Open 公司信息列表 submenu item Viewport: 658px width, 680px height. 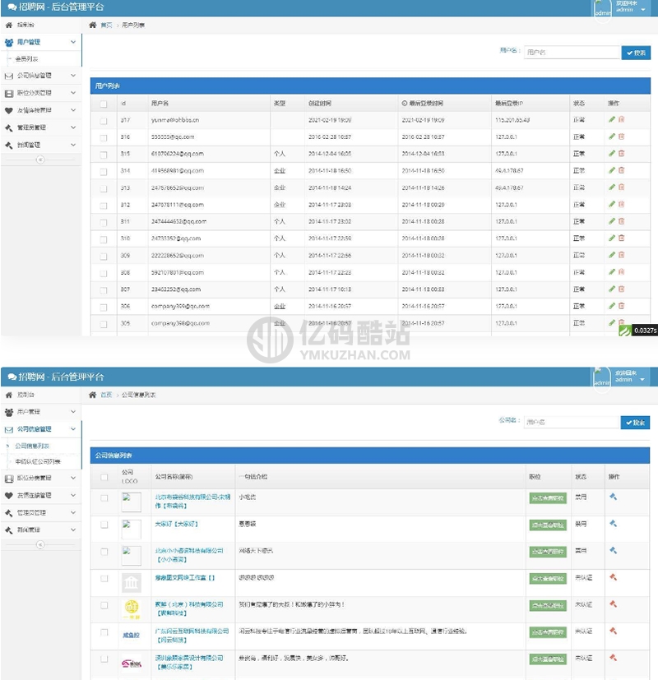pyautogui.click(x=32, y=446)
